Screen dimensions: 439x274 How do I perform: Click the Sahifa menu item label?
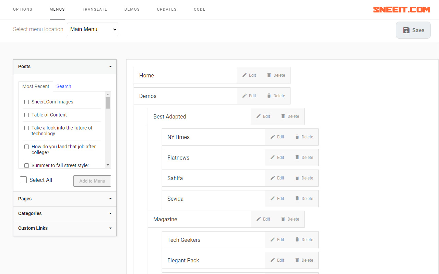(175, 178)
